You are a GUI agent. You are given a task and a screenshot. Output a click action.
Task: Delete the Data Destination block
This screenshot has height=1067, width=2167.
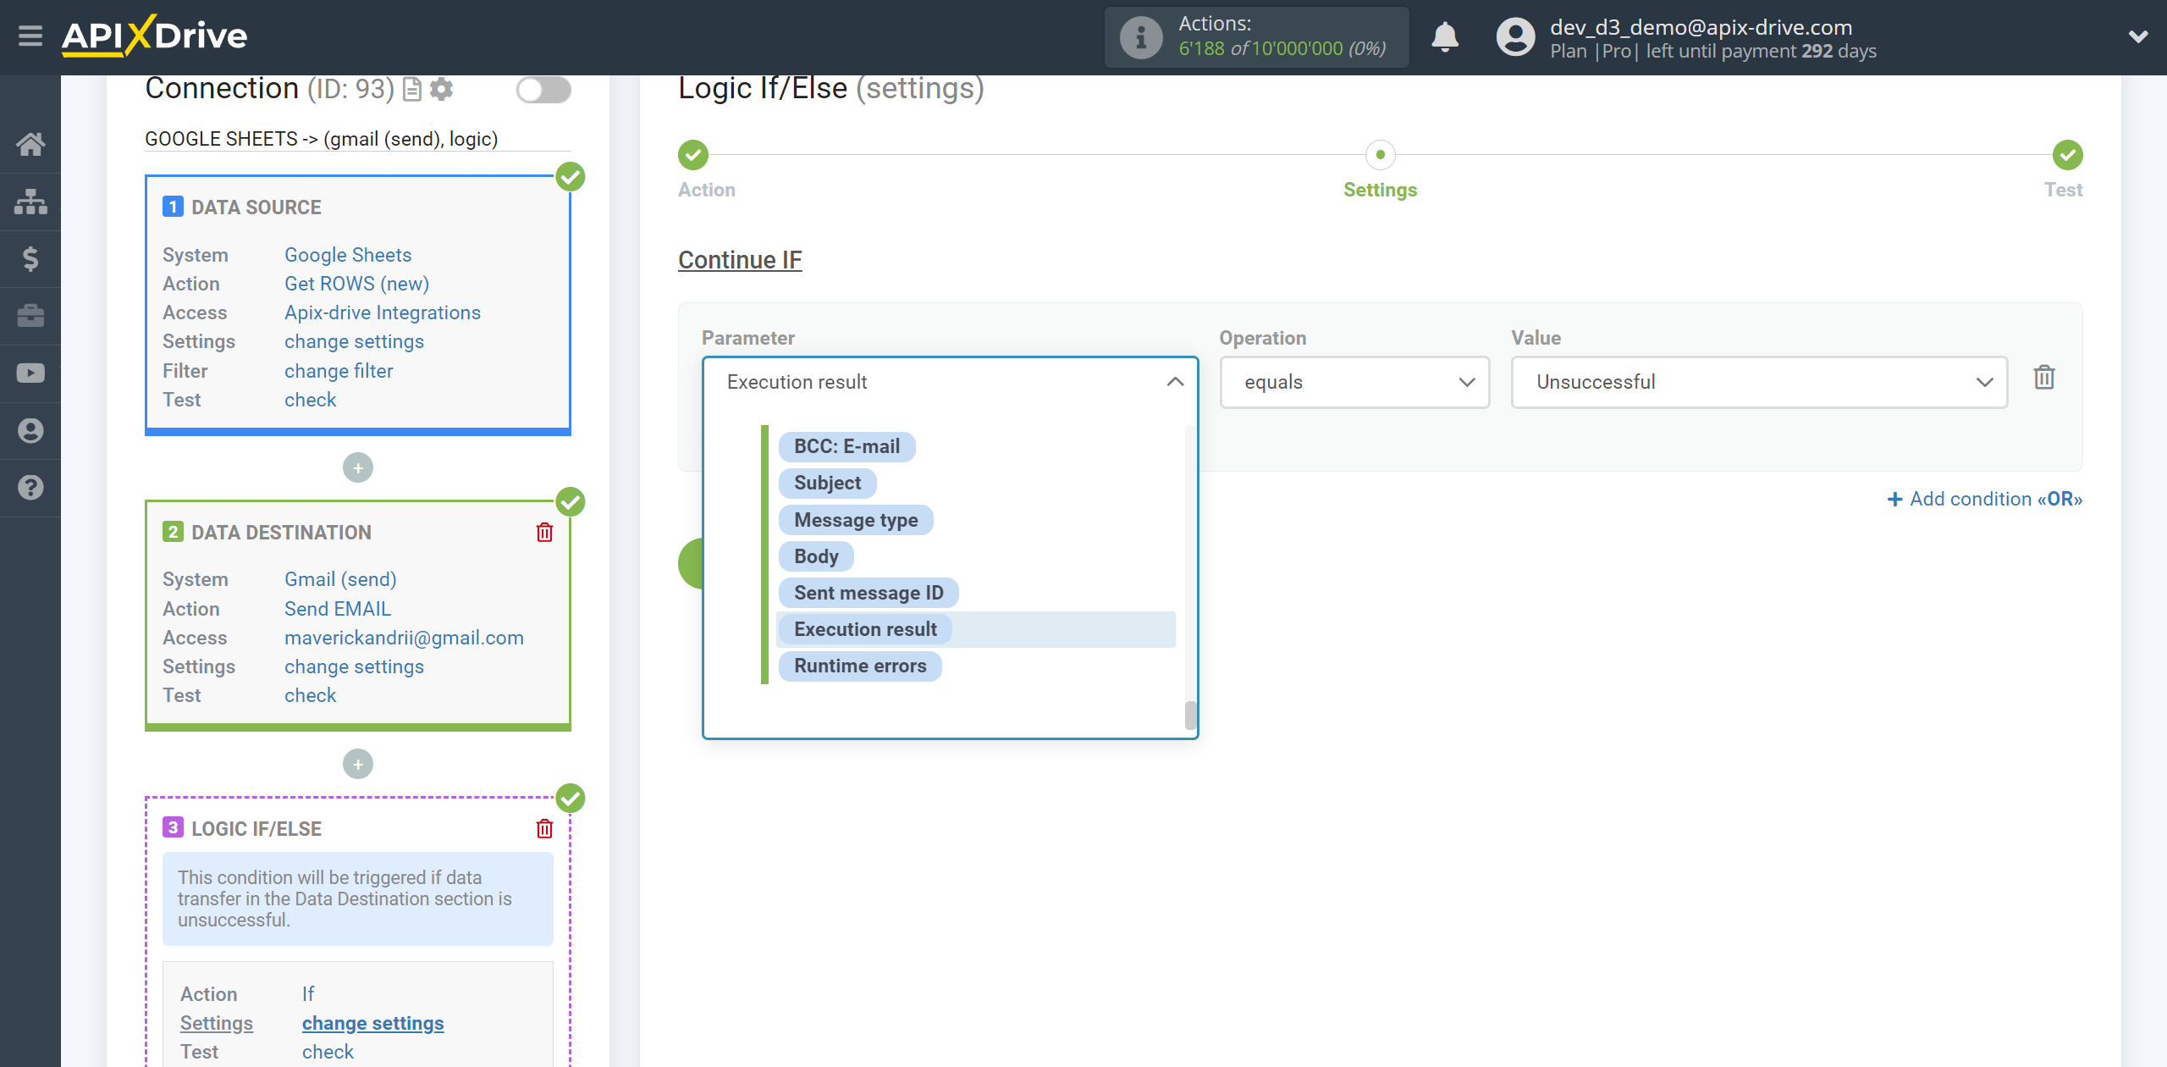pyautogui.click(x=544, y=533)
